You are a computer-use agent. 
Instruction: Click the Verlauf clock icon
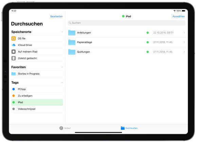(61, 128)
